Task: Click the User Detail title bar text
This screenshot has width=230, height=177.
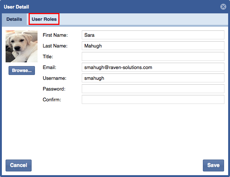Action: click(x=16, y=7)
